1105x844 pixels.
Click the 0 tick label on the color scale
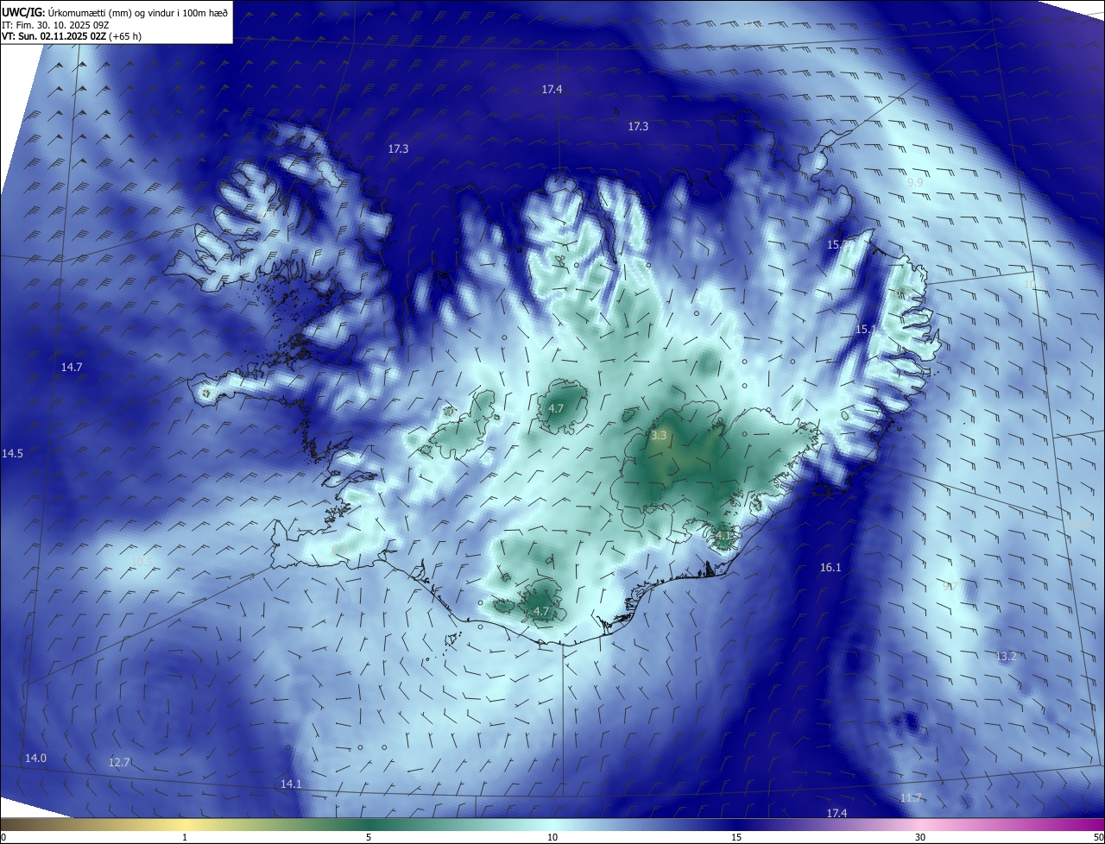[3, 837]
